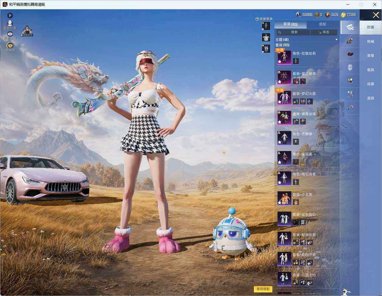Image resolution: width=382 pixels, height=296 pixels.
Task: Click second item icon under 套装-云水剑心
Action: 303,222
